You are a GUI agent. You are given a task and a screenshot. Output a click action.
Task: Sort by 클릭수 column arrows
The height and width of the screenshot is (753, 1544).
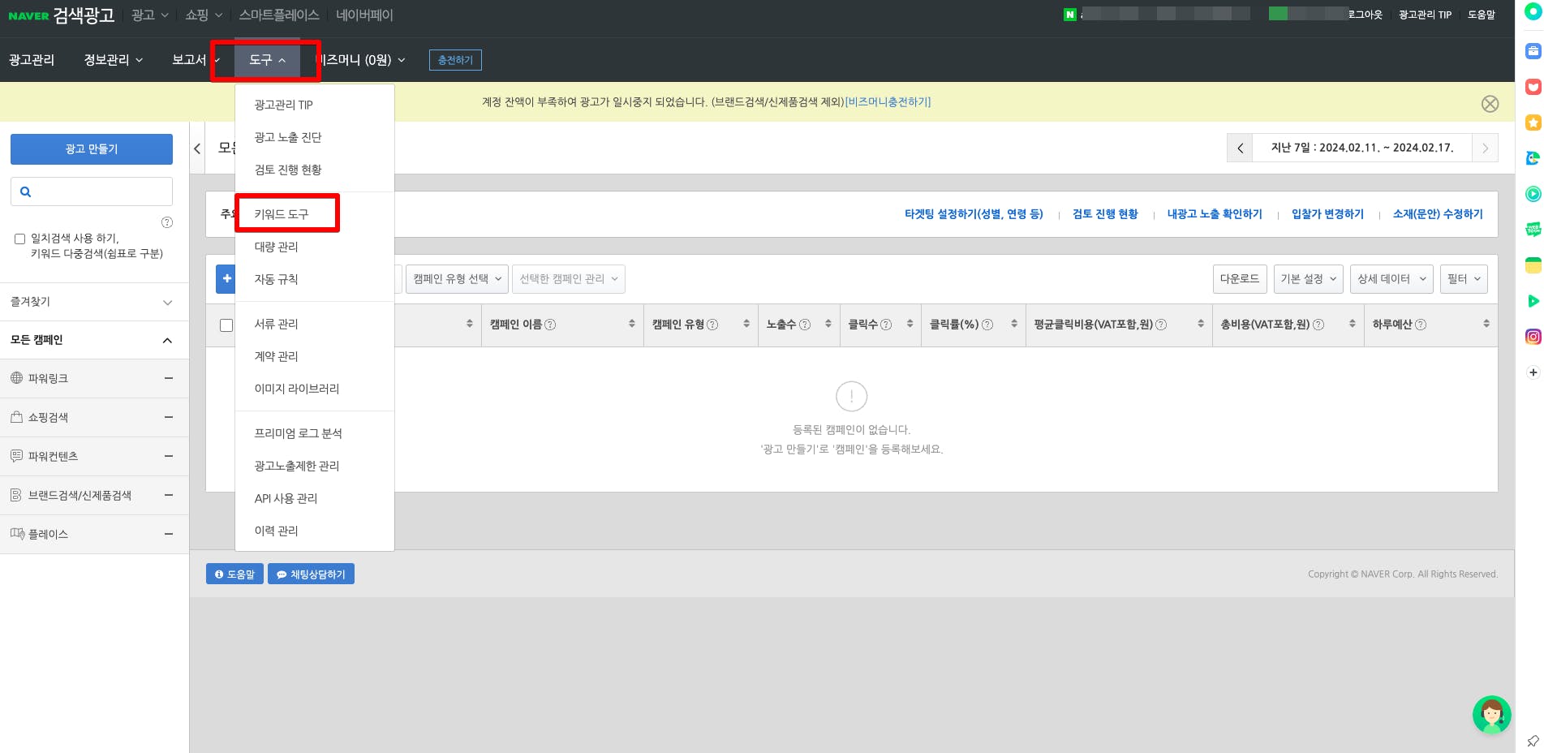click(x=910, y=324)
